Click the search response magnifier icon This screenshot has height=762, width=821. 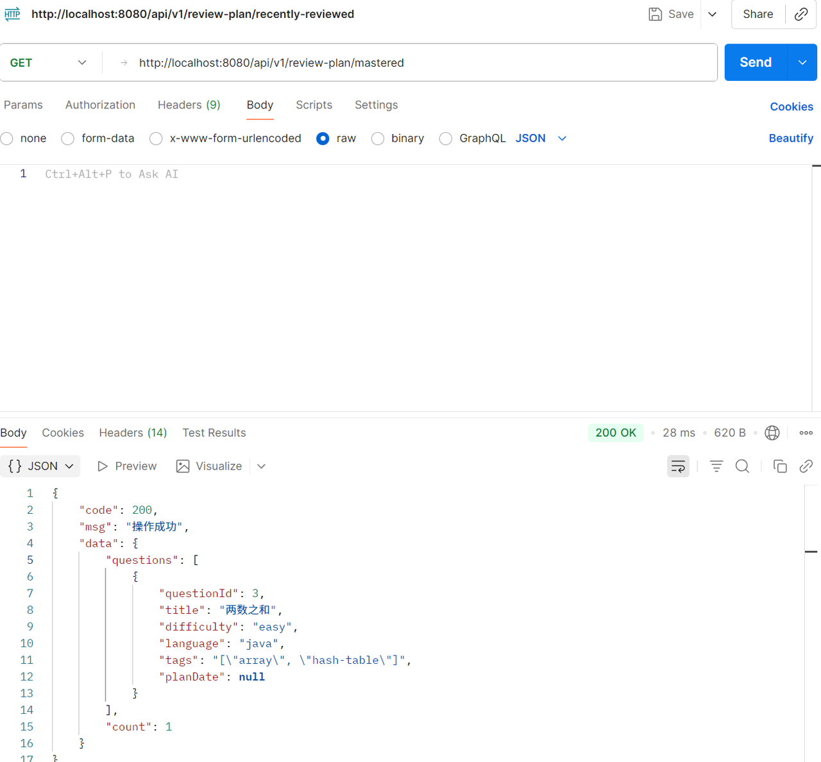point(742,466)
